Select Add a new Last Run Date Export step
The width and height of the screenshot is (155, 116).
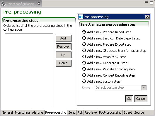click(111, 38)
